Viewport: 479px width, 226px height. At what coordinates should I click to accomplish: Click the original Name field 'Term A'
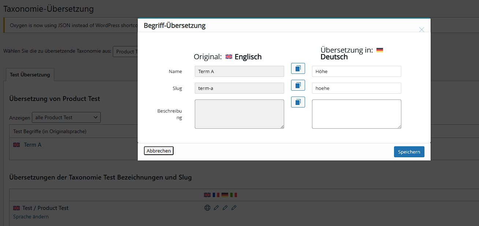click(x=239, y=71)
